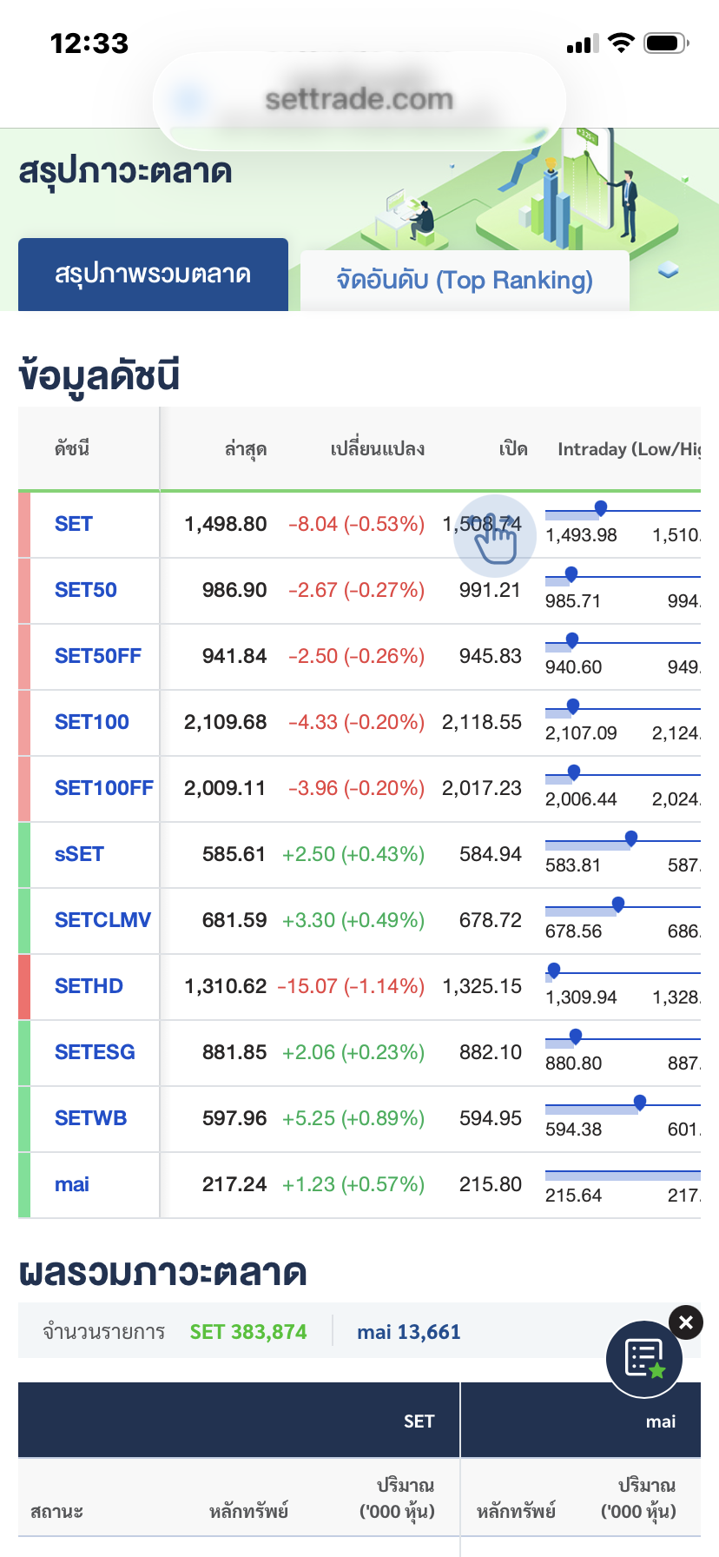Open the SETHD index link
The height and width of the screenshot is (1557, 719).
point(89,986)
